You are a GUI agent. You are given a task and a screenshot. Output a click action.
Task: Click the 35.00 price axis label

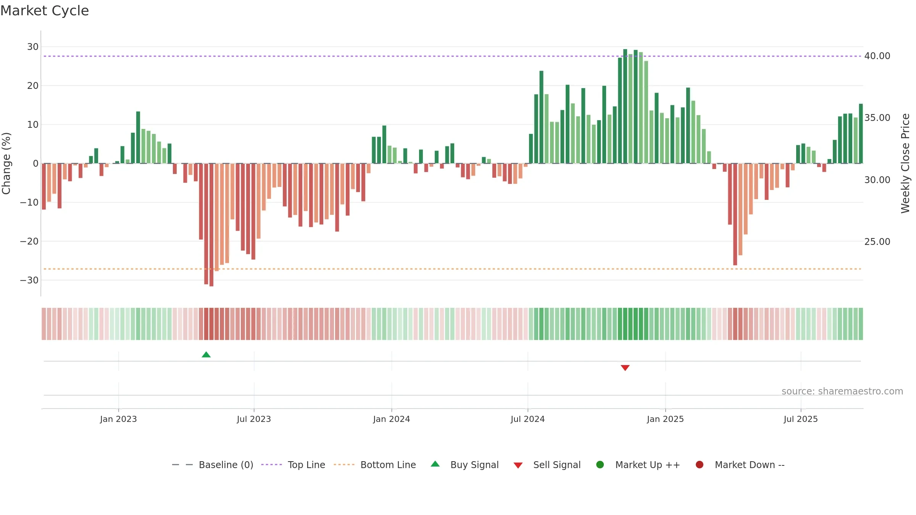pyautogui.click(x=877, y=118)
